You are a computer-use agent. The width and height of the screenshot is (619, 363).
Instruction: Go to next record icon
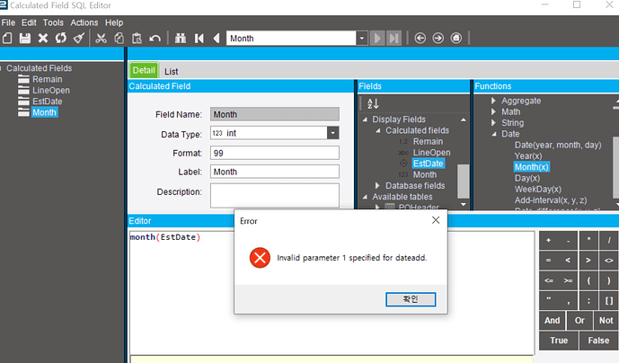tap(377, 39)
